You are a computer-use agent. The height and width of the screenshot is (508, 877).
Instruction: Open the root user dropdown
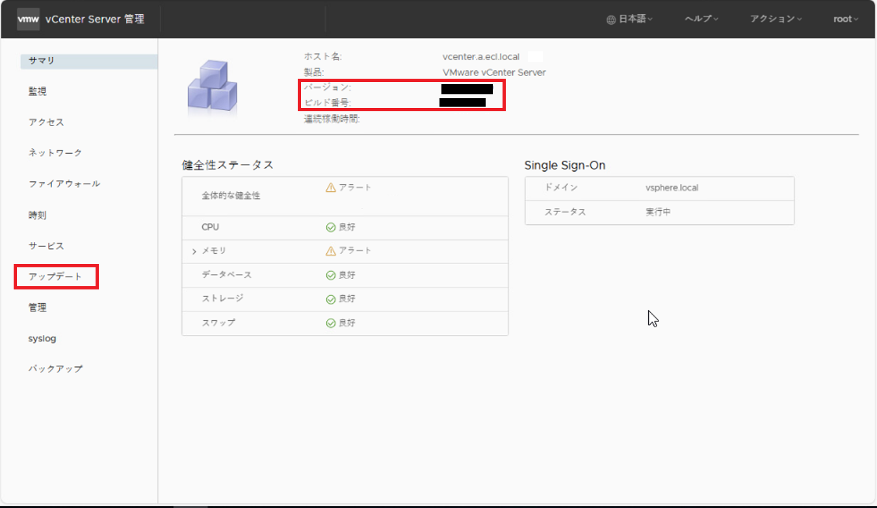coord(845,20)
